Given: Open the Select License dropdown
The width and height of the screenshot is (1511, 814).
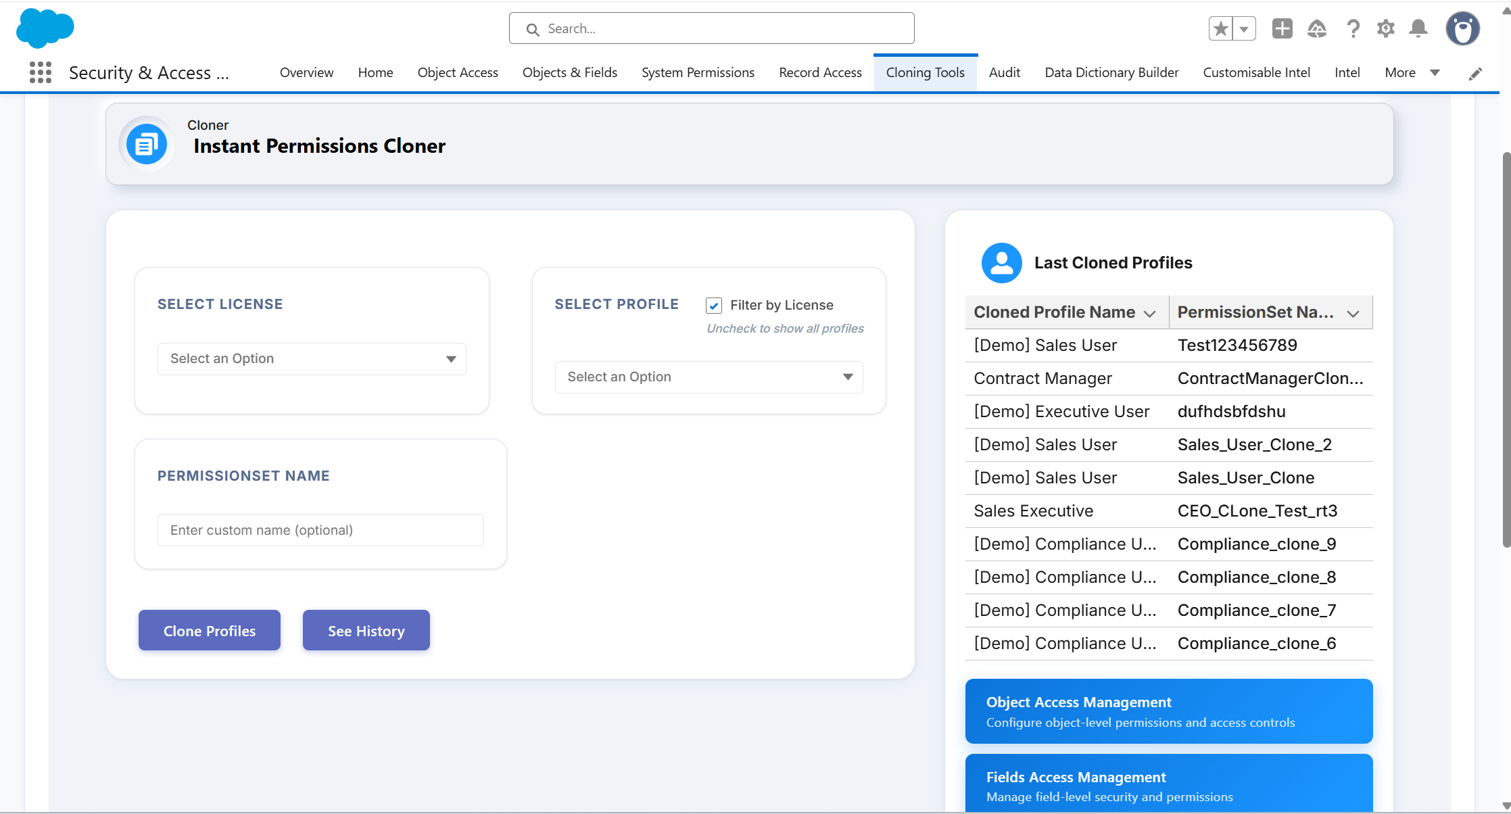Looking at the screenshot, I should pos(312,359).
